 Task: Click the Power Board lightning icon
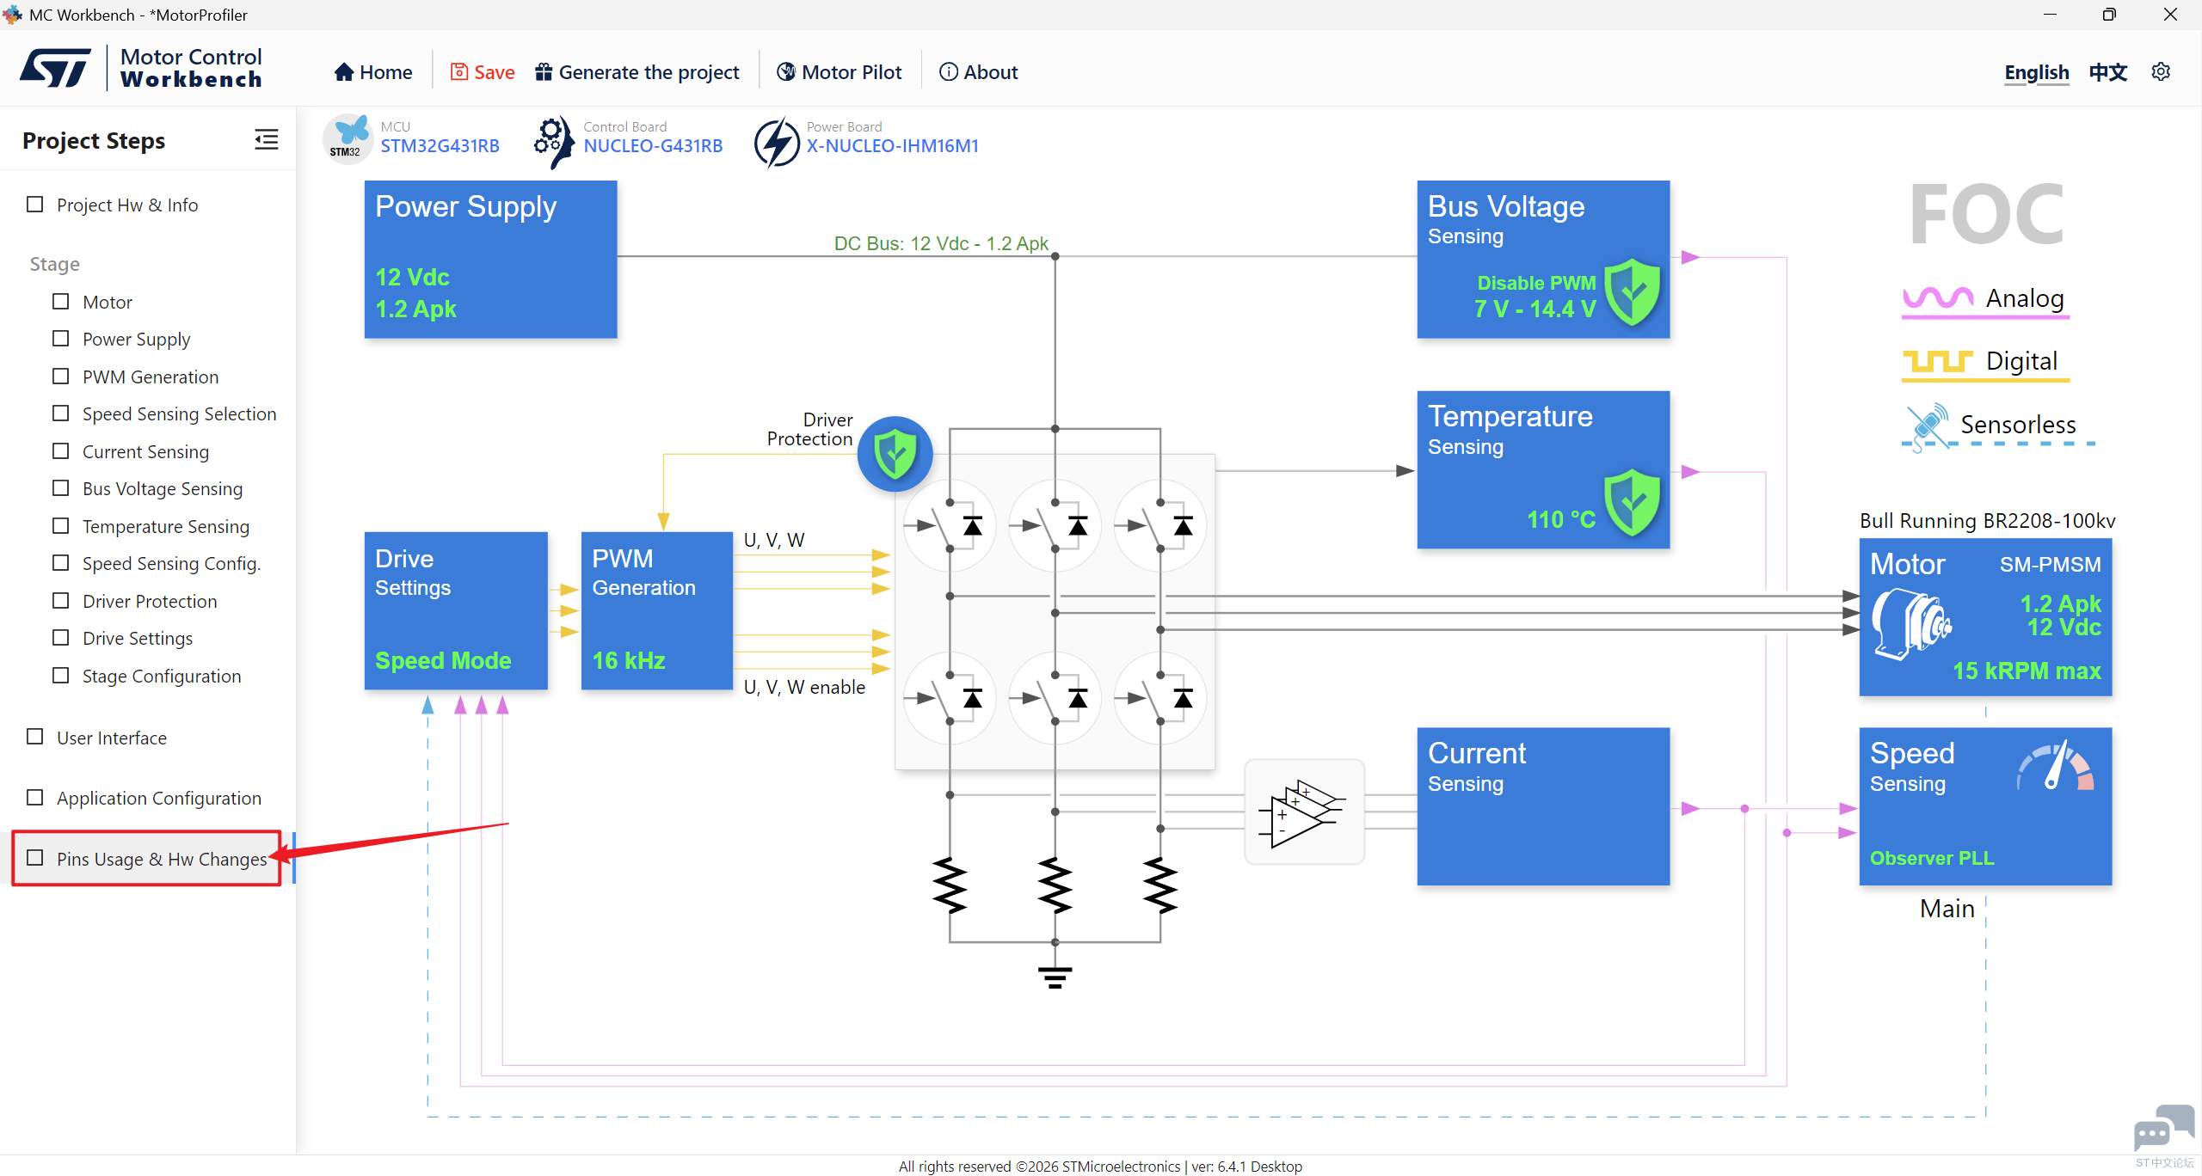[777, 142]
